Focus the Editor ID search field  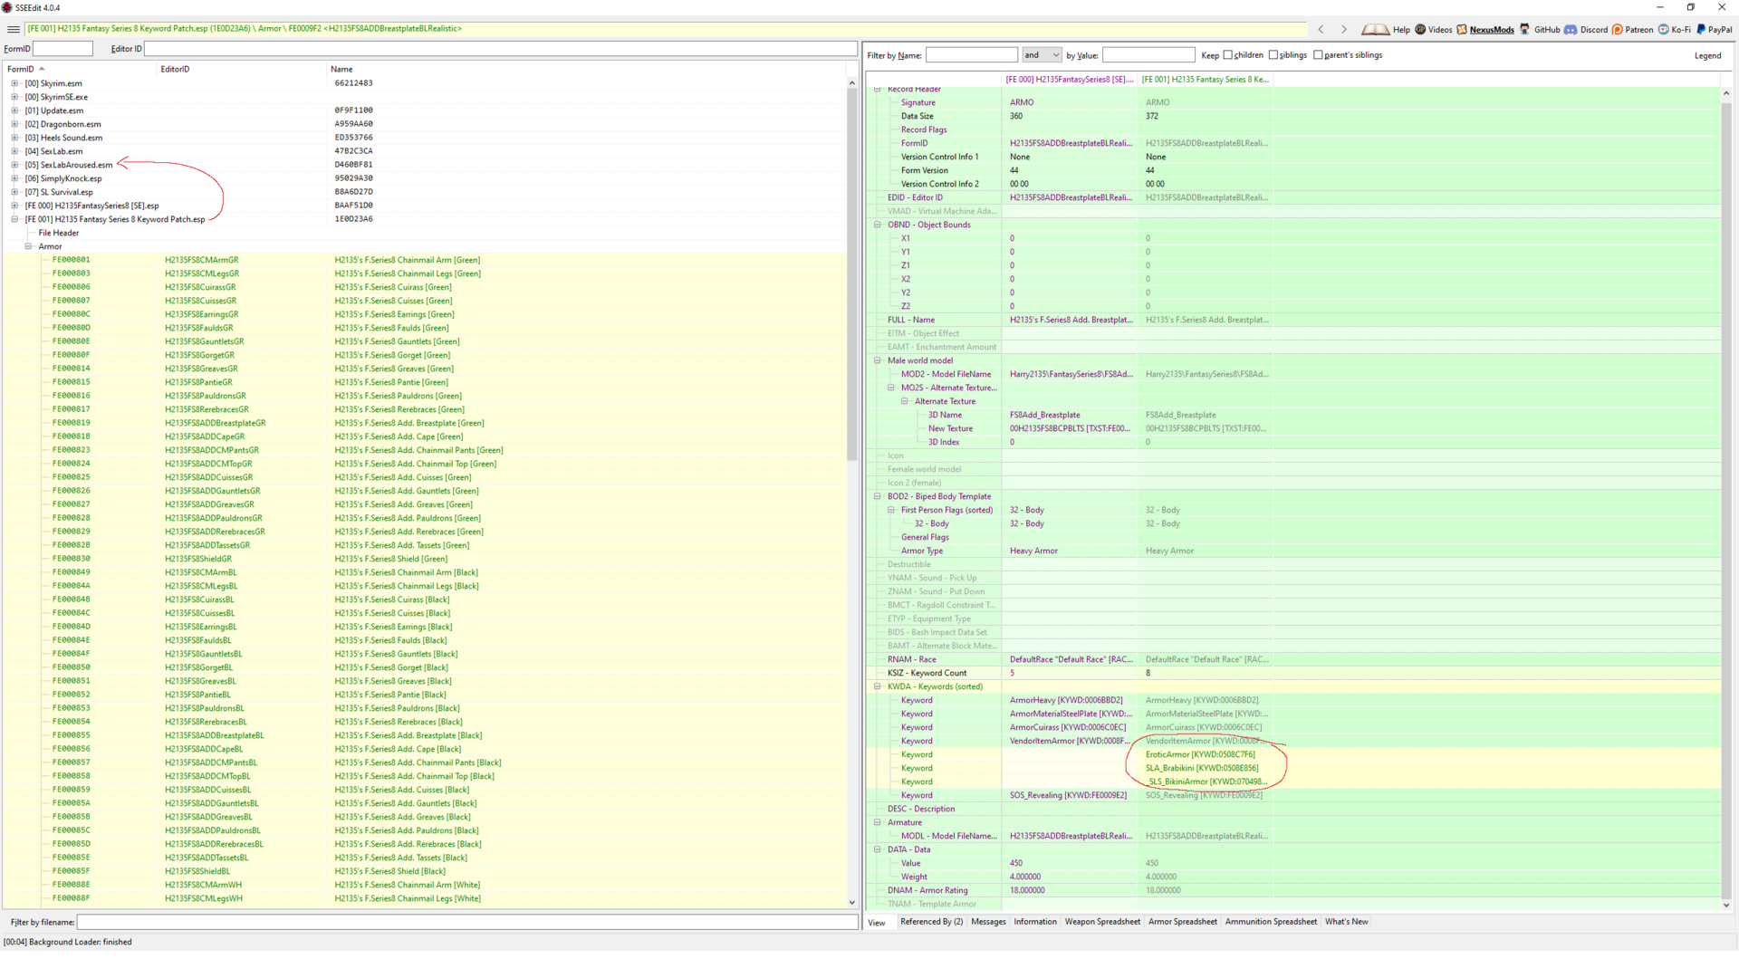coord(500,49)
